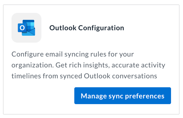Click the email syncing rules description paragraph
The image size is (183, 118).
tap(88, 65)
